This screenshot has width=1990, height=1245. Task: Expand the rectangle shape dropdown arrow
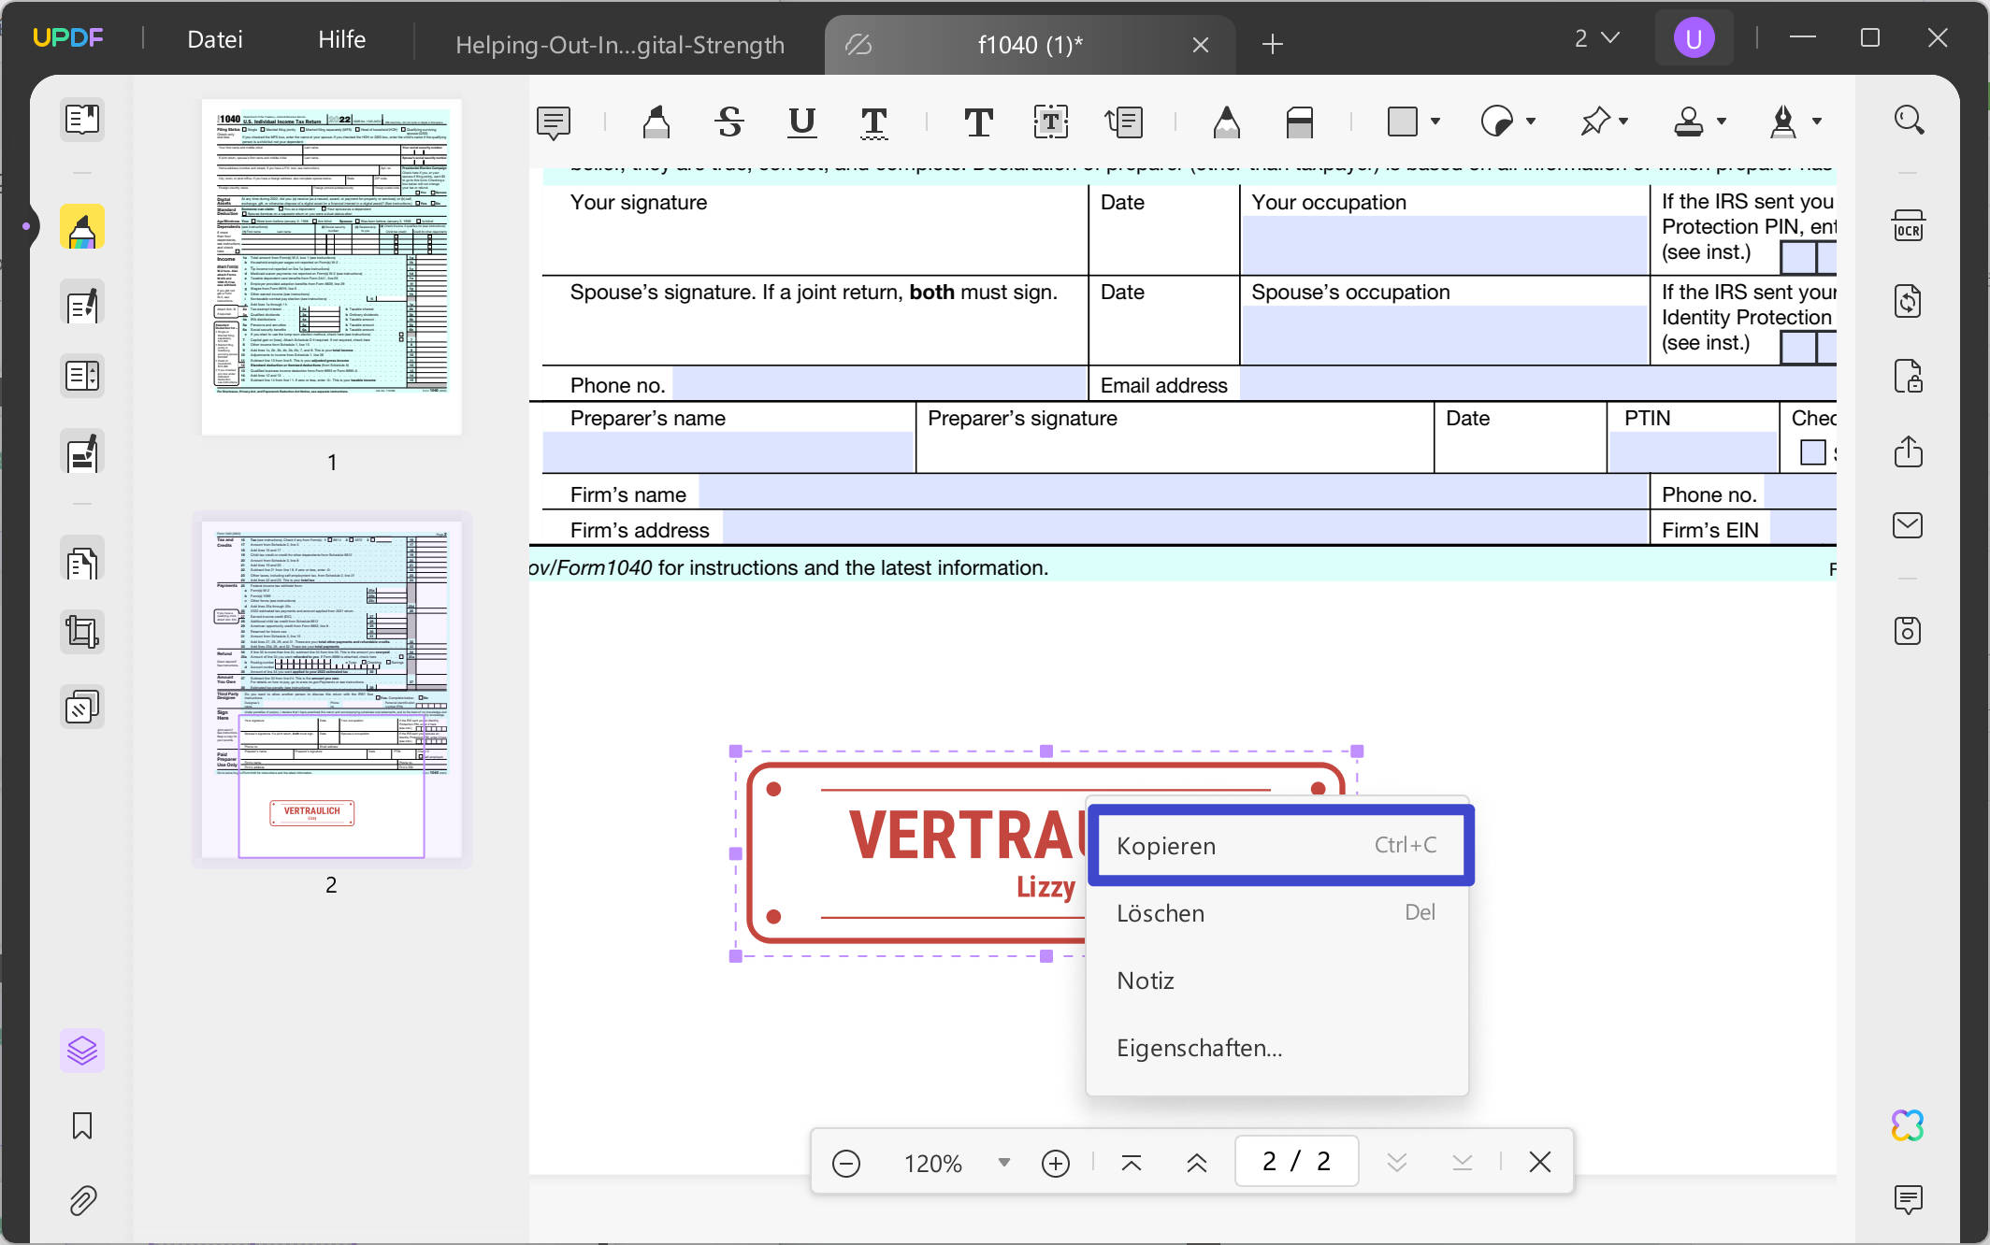1435,122
